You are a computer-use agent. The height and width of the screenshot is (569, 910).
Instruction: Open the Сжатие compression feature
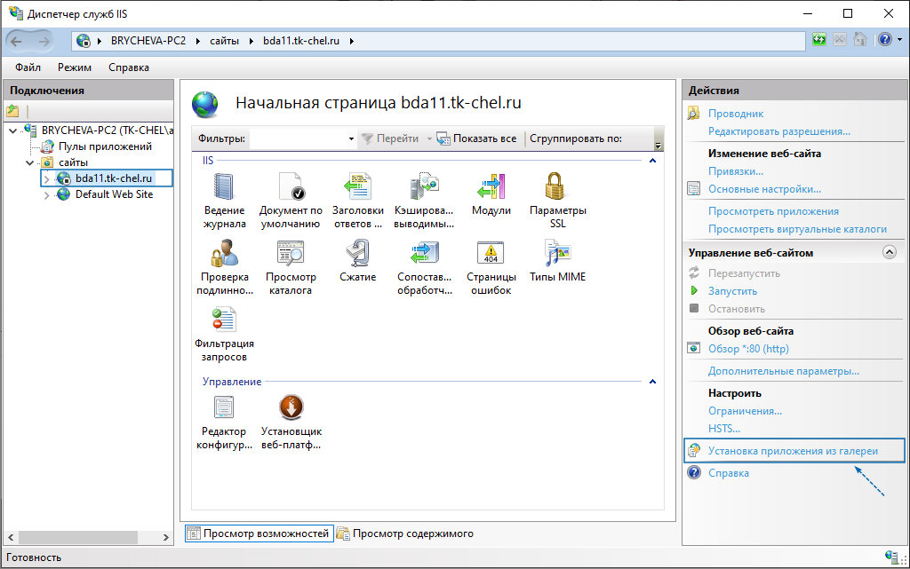coord(357,261)
